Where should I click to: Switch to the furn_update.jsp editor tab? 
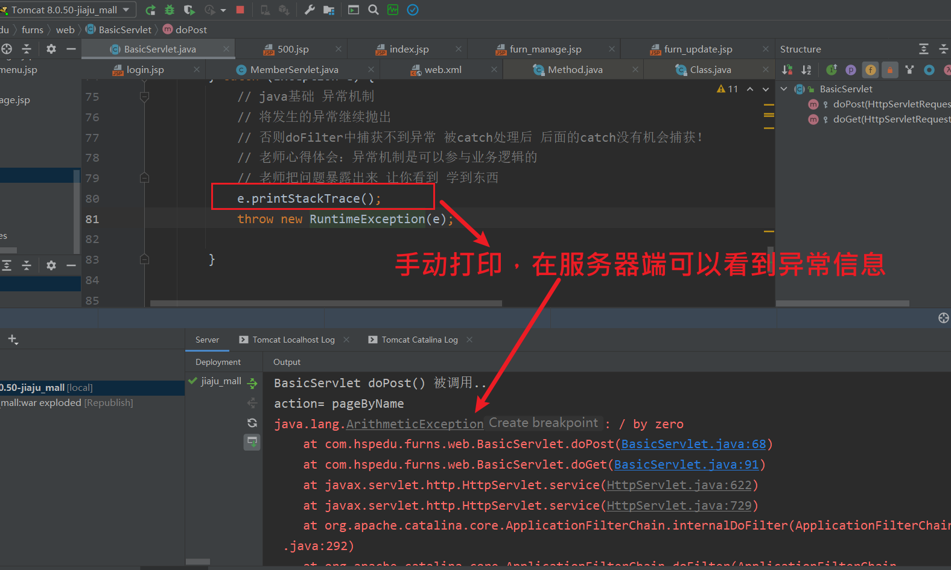pyautogui.click(x=698, y=49)
